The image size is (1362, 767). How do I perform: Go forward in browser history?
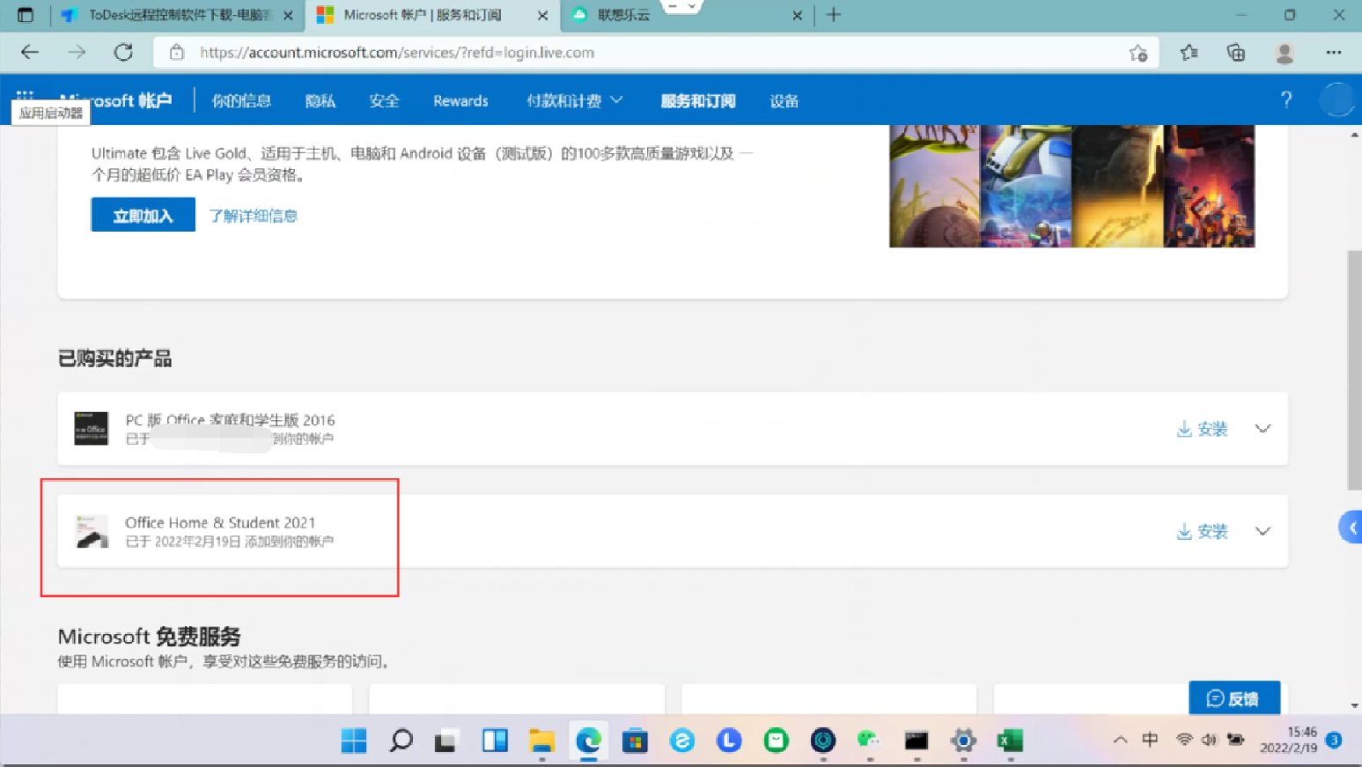77,53
